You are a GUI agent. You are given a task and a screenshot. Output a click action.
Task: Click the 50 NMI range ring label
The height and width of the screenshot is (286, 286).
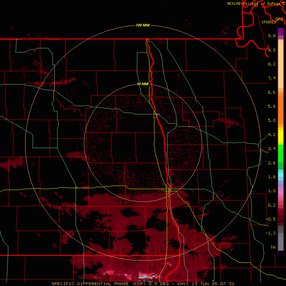pyautogui.click(x=143, y=84)
